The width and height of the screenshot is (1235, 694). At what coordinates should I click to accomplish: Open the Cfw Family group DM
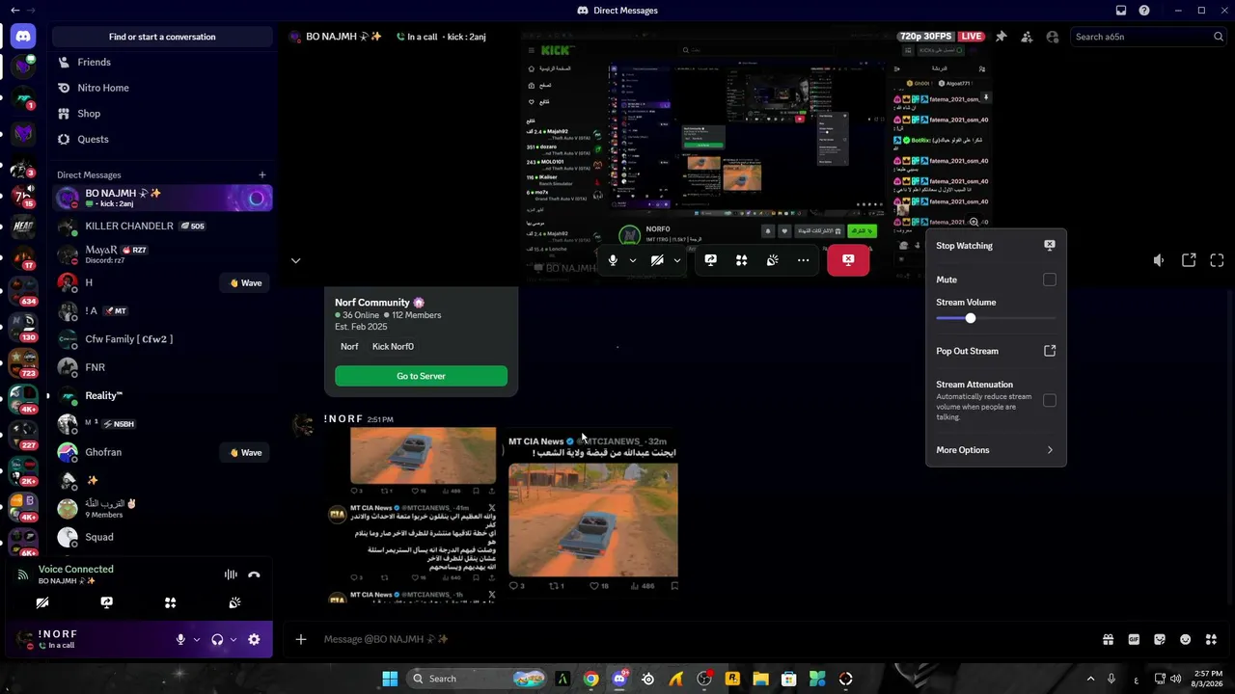162,339
